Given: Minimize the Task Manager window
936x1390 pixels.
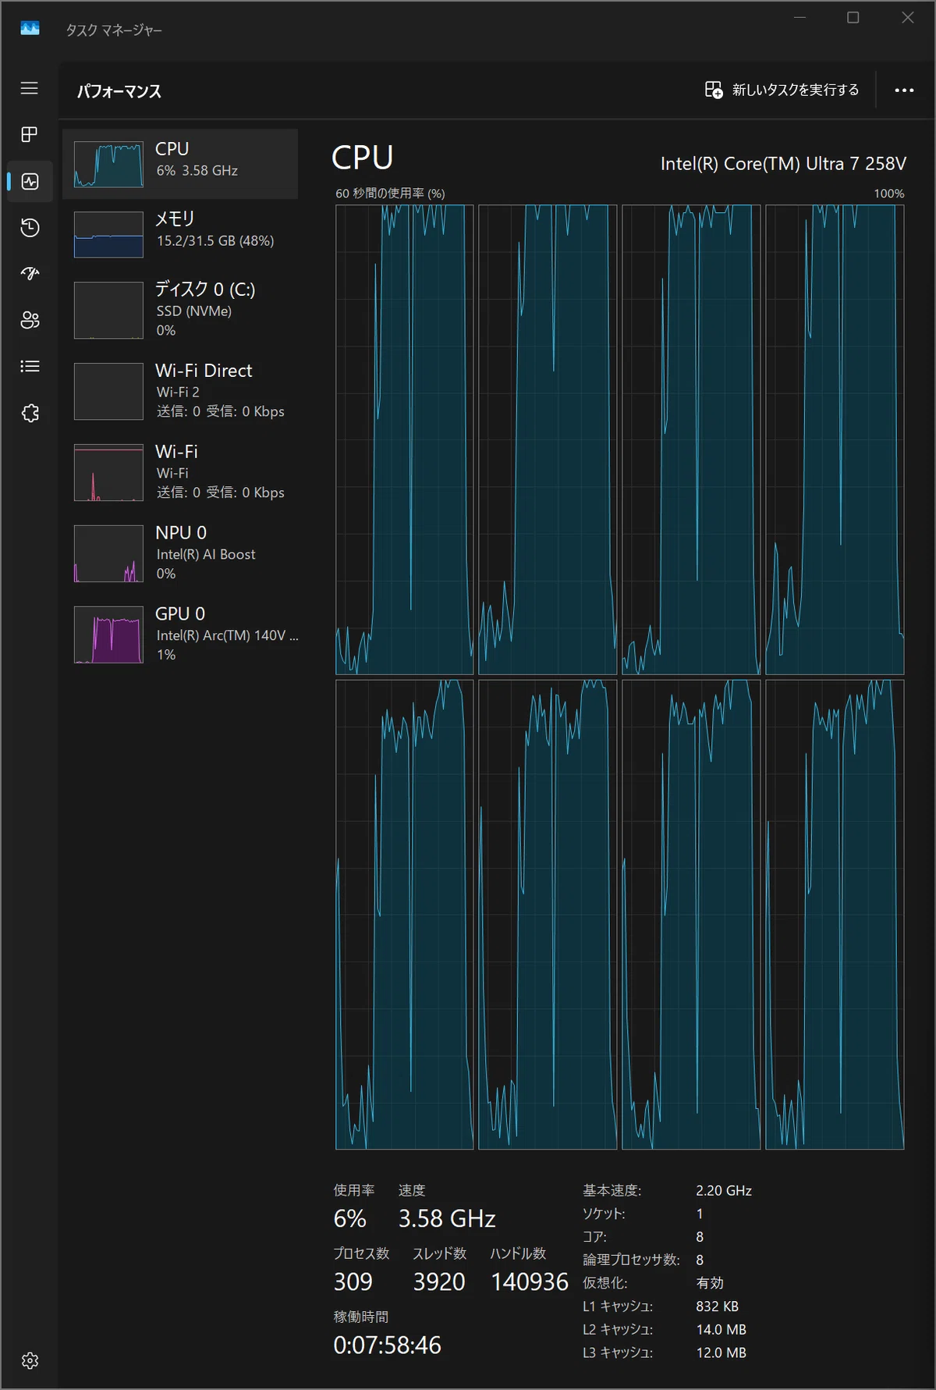Looking at the screenshot, I should pos(799,17).
